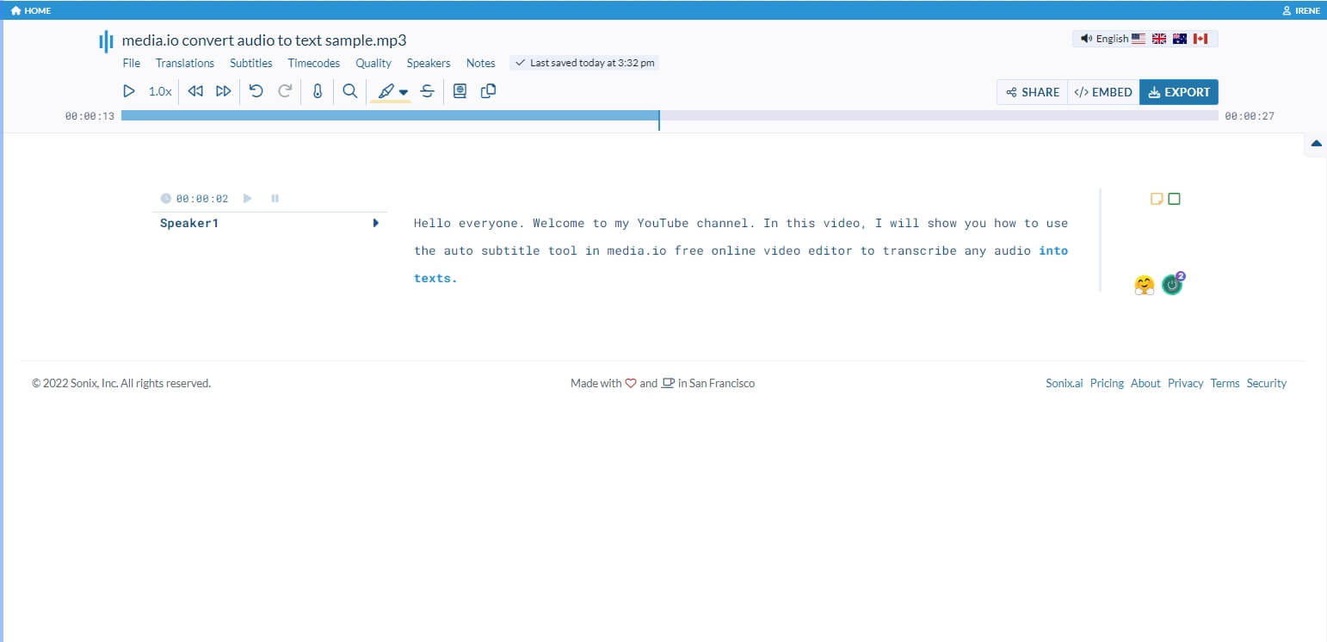The height and width of the screenshot is (642, 1327).
Task: Open the Terms footer link
Action: 1225,383
